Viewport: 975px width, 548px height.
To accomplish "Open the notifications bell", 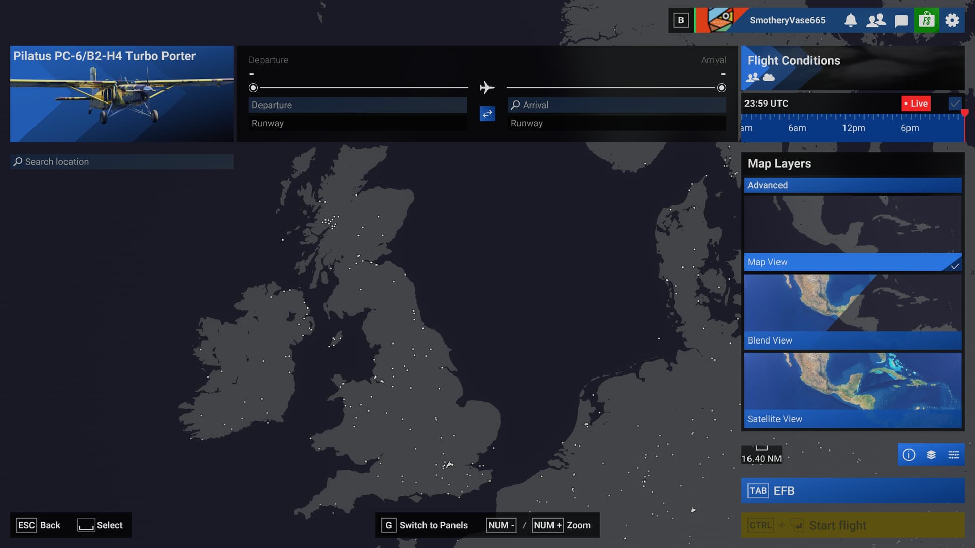I will 850,20.
